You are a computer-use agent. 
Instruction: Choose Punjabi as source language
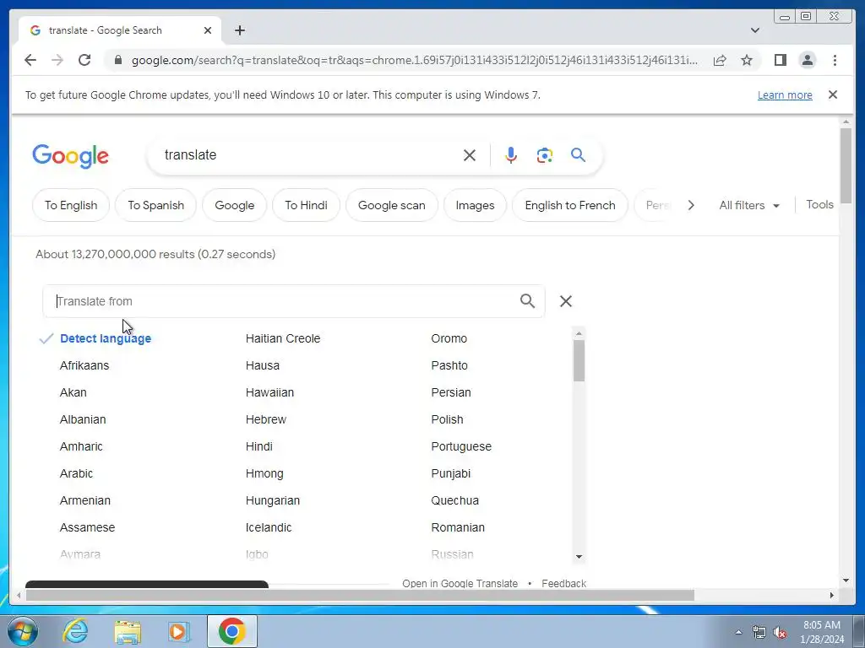[x=451, y=473]
